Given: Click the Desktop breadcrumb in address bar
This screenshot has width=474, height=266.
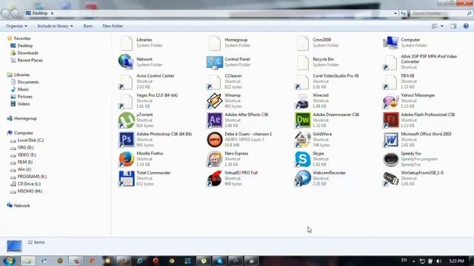Looking at the screenshot, I should [40, 13].
